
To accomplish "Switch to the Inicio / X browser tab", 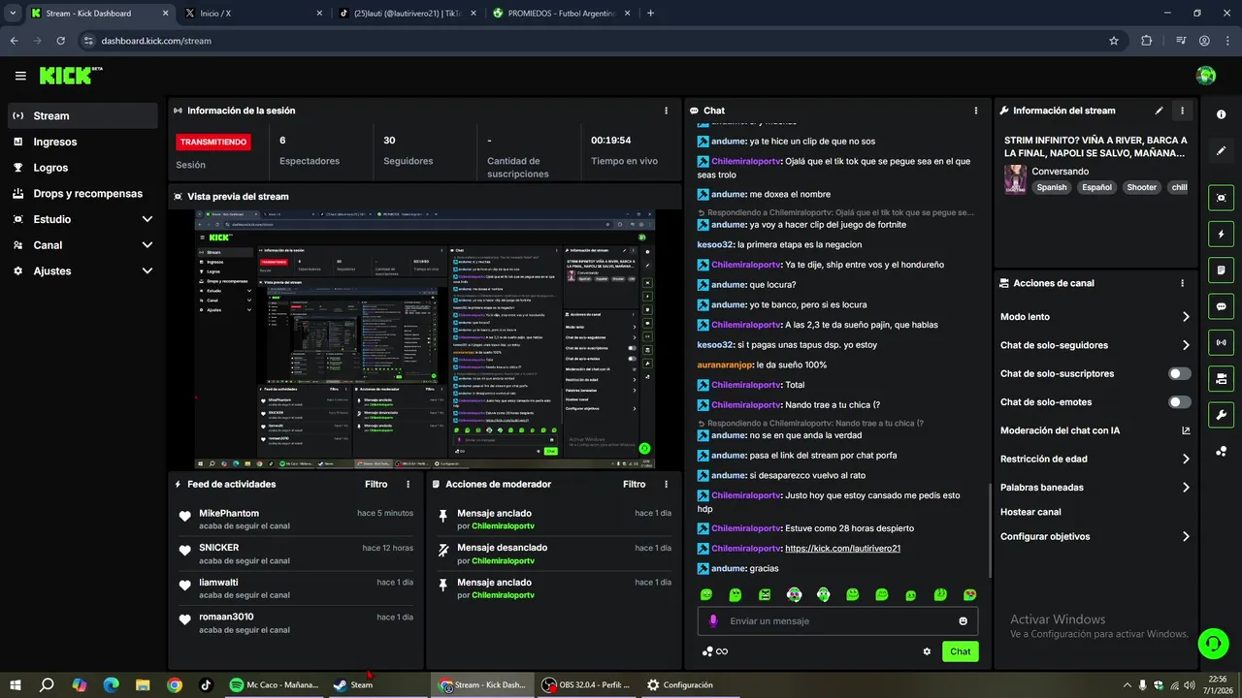I will coord(254,14).
